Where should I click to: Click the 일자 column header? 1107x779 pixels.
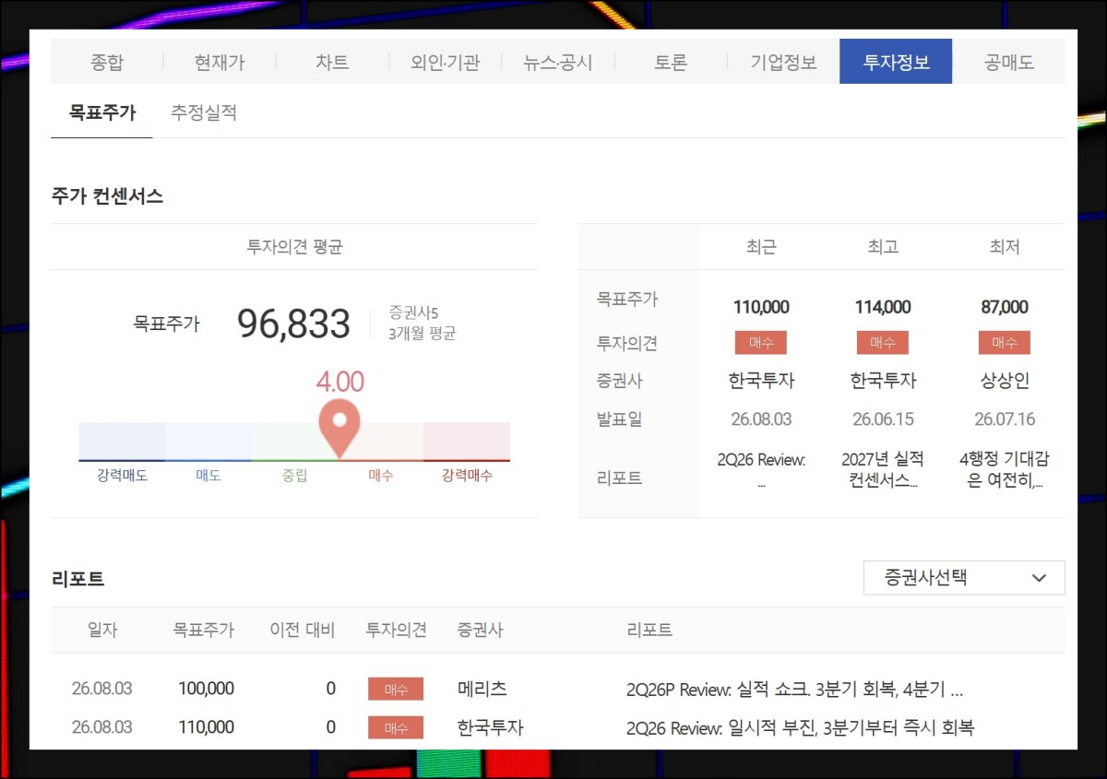pyautogui.click(x=102, y=631)
